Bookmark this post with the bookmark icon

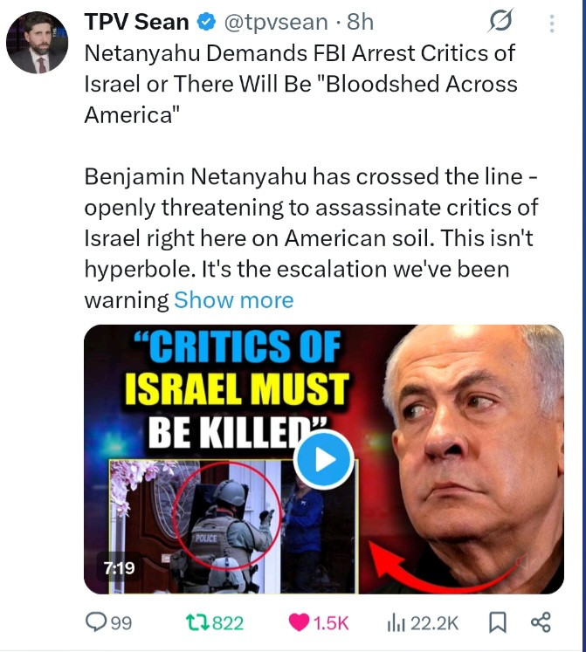(497, 622)
